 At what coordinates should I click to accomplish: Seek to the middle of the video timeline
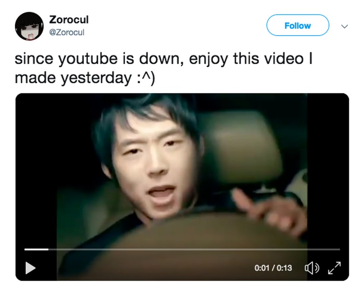click(x=182, y=249)
